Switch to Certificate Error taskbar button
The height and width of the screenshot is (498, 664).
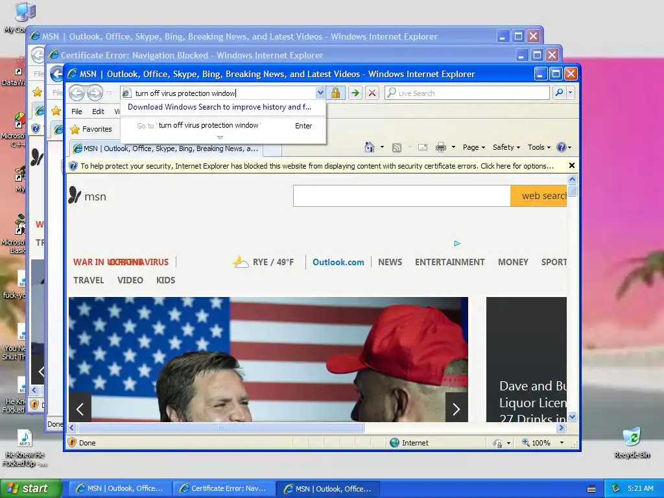pos(224,488)
